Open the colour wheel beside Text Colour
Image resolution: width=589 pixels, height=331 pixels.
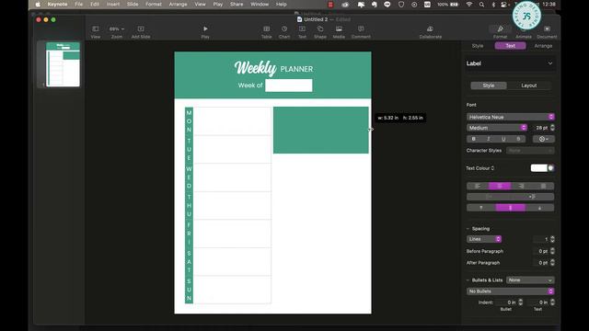(x=551, y=168)
